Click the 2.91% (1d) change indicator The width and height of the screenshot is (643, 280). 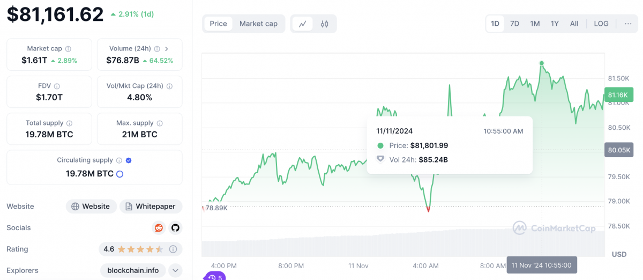click(131, 14)
